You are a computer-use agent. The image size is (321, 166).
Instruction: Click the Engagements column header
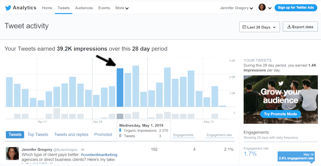point(183,135)
